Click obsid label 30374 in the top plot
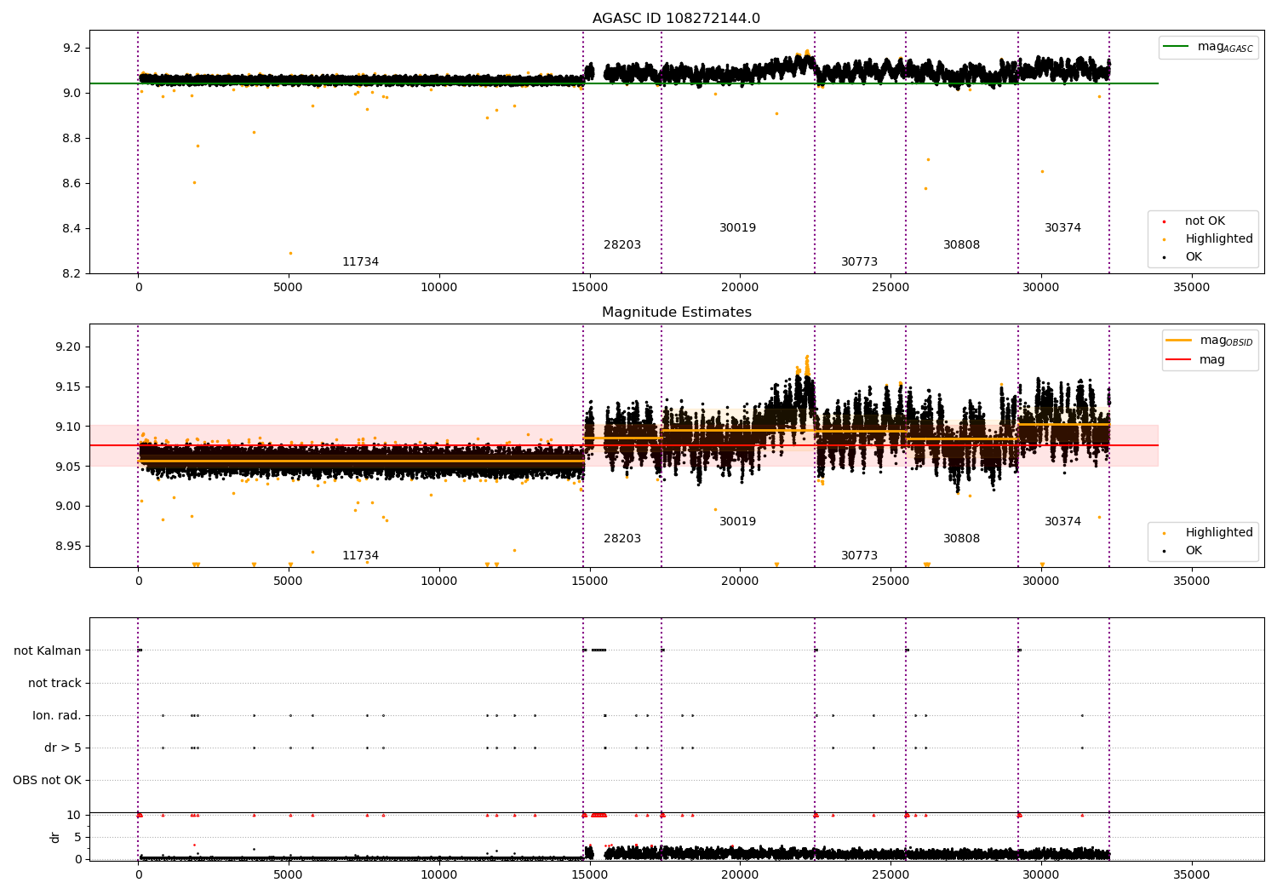Image resolution: width=1277 pixels, height=894 pixels. pyautogui.click(x=1062, y=228)
